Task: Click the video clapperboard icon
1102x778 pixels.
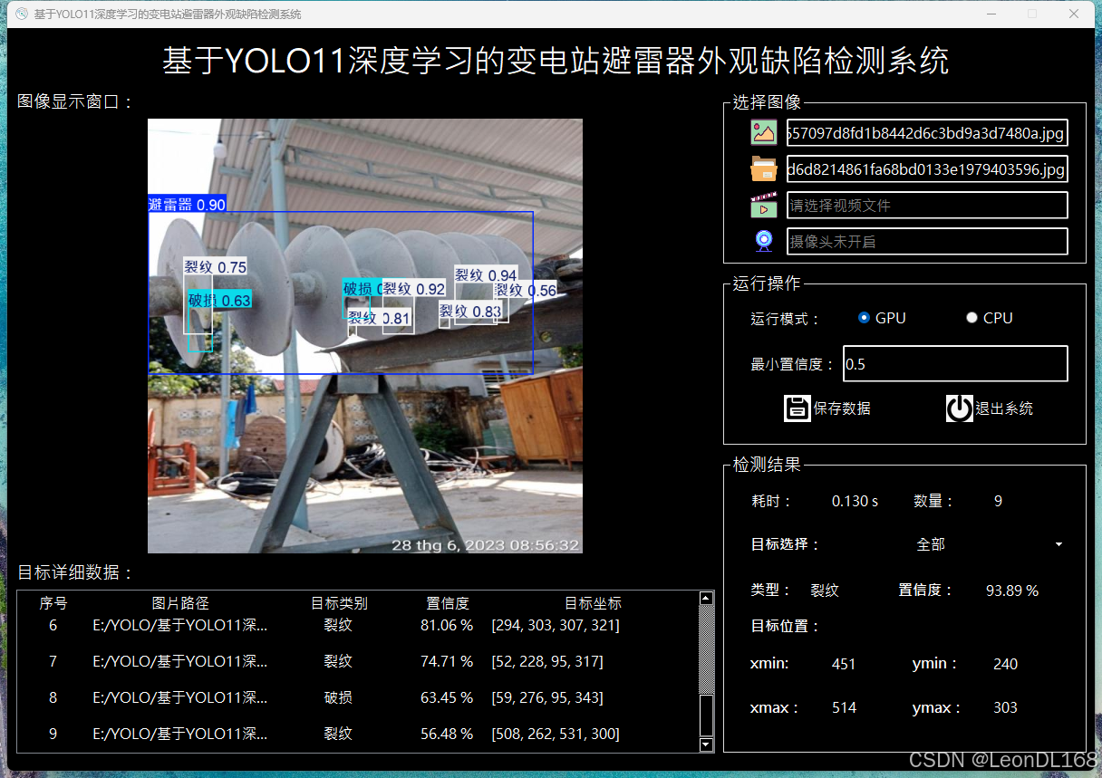Action: click(x=764, y=205)
